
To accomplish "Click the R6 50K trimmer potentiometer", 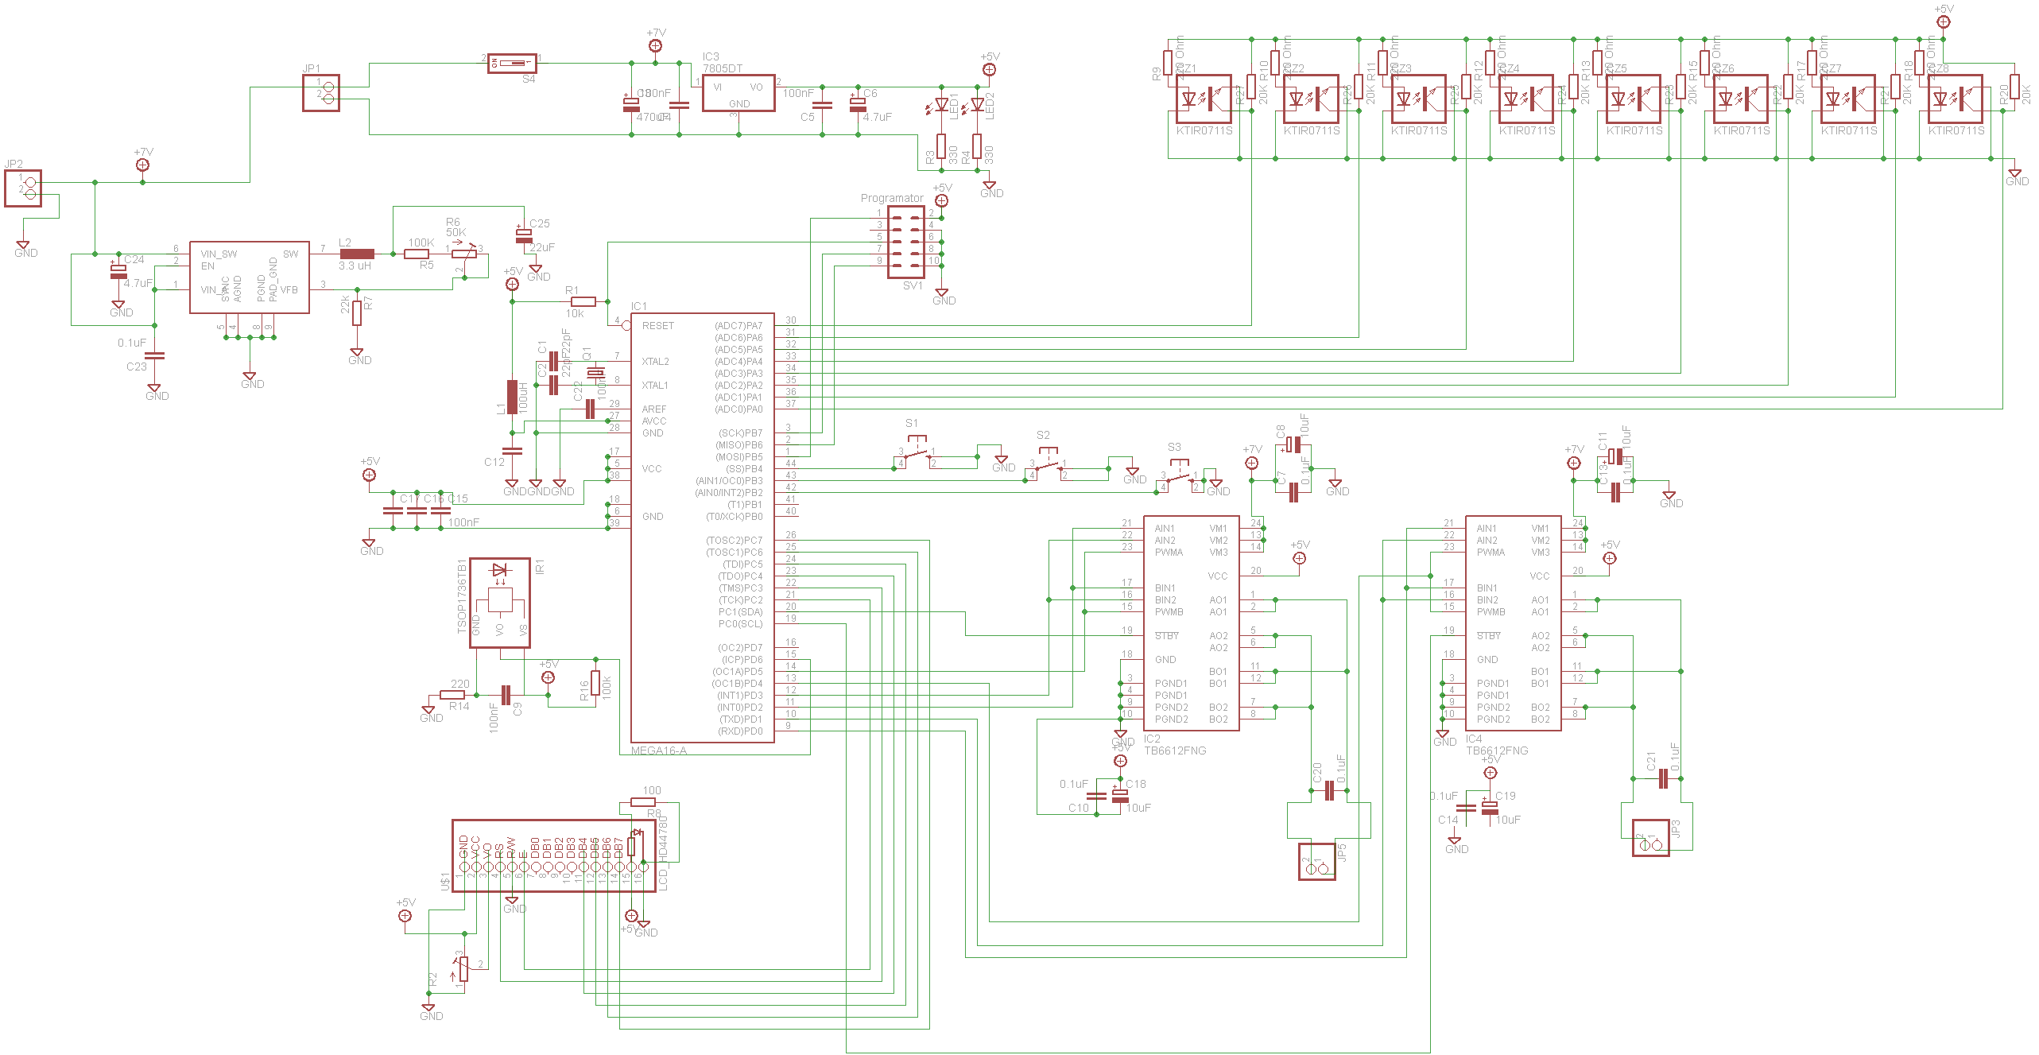I will coord(464,254).
